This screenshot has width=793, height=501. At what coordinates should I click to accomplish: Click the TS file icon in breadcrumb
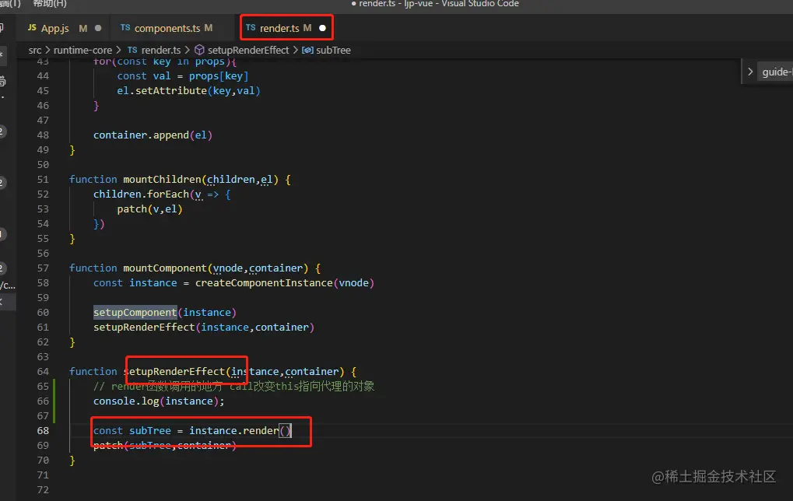click(132, 50)
